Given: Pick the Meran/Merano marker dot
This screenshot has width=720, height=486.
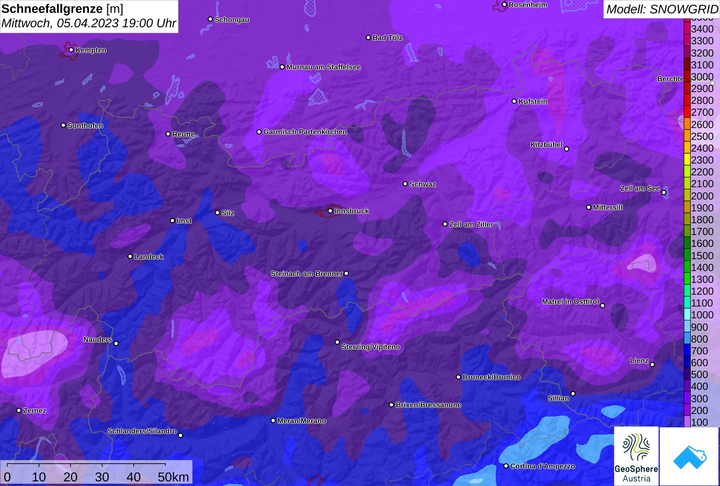Looking at the screenshot, I should pos(273,421).
